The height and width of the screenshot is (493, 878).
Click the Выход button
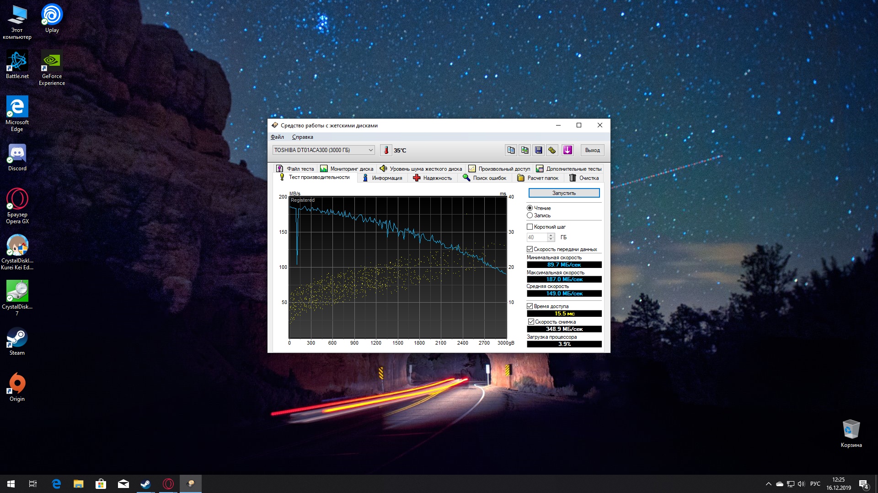tap(592, 150)
